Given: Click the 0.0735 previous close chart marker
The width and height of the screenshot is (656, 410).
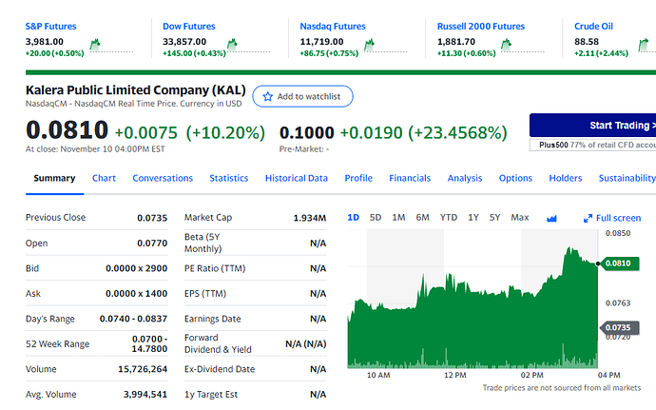Looking at the screenshot, I should [x=620, y=327].
